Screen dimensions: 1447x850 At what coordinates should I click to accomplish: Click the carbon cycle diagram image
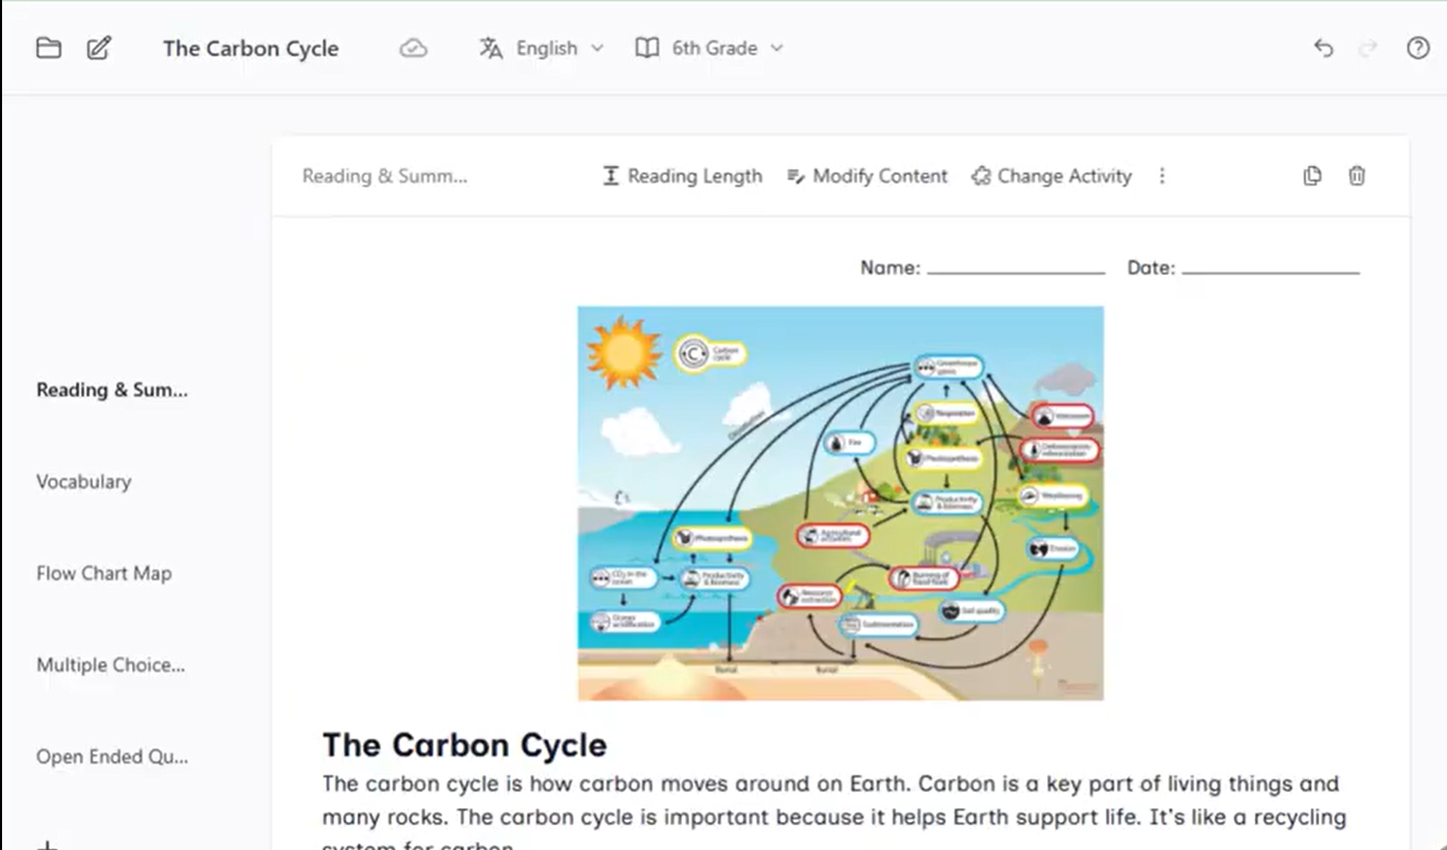[840, 503]
